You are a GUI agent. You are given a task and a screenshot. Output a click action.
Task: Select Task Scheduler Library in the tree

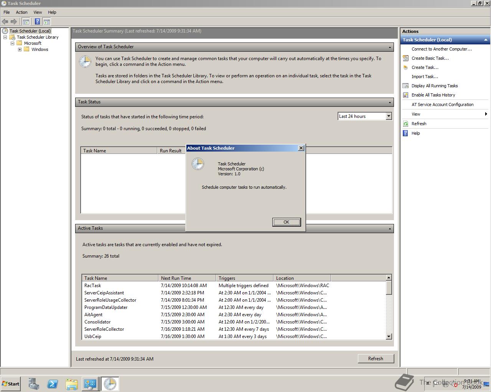click(x=38, y=37)
